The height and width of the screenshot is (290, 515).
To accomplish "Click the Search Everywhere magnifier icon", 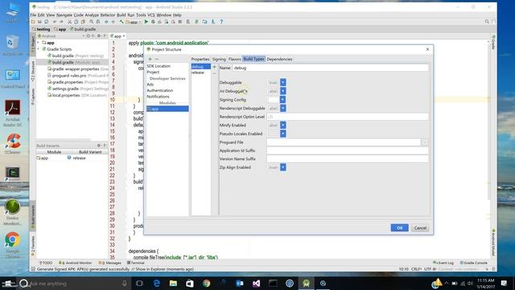I will click(487, 22).
